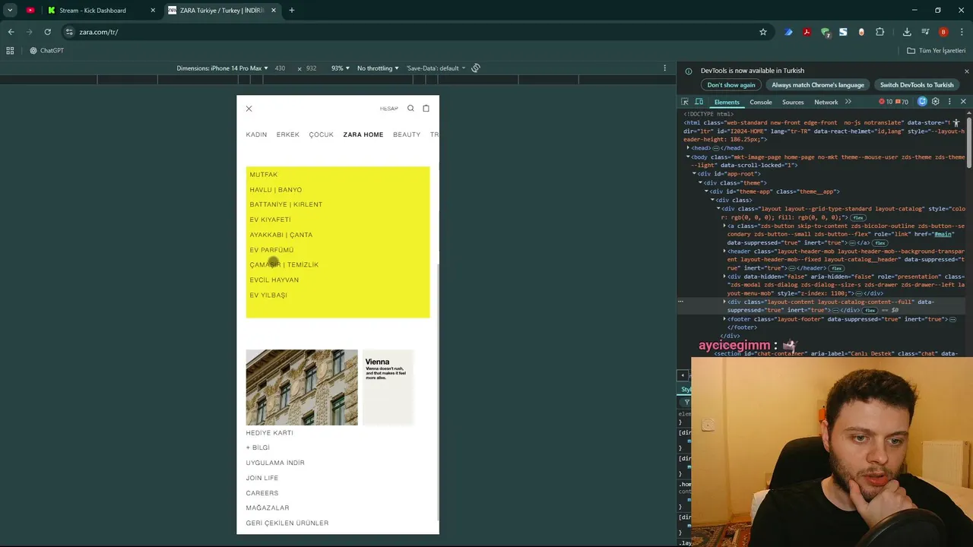Open the No throttling dropdown
The image size is (973, 547).
(x=378, y=68)
